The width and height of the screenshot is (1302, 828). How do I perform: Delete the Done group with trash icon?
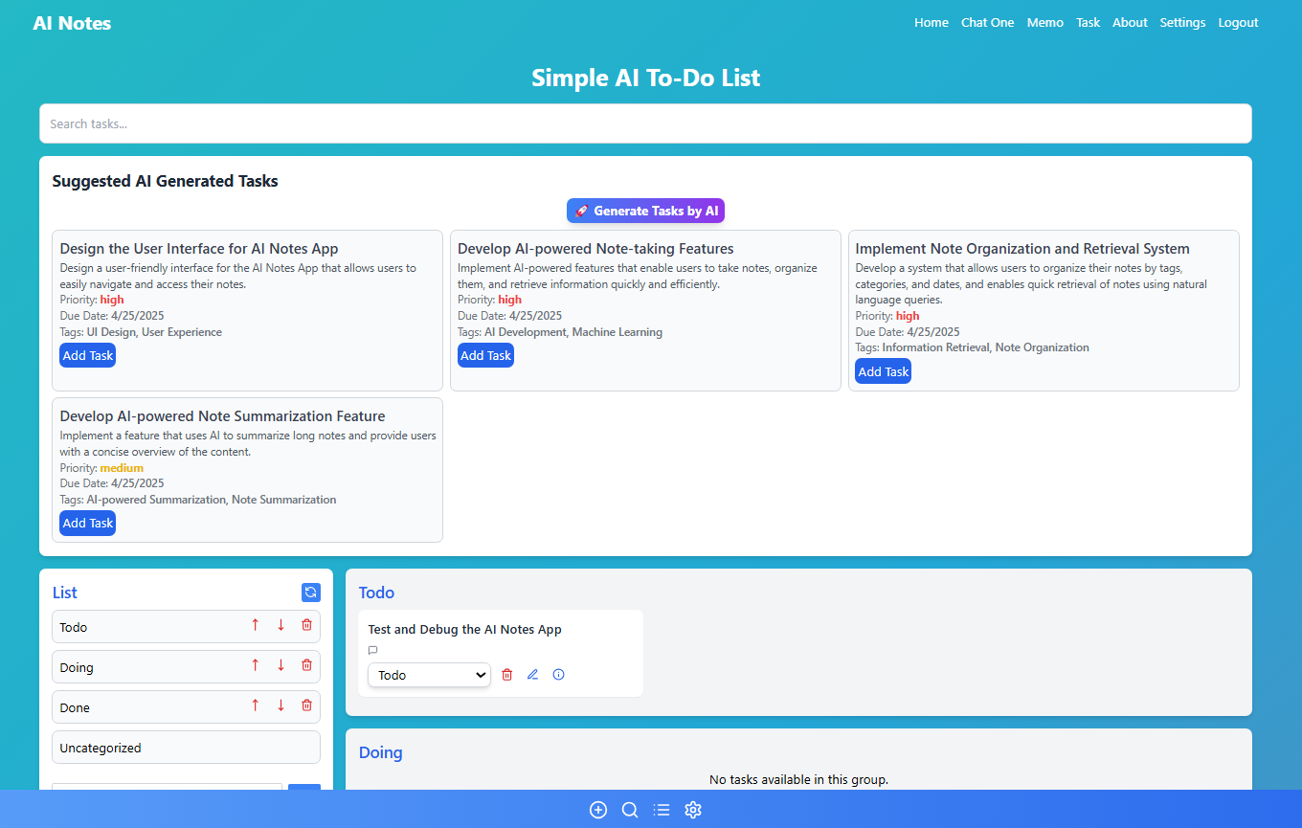(305, 705)
